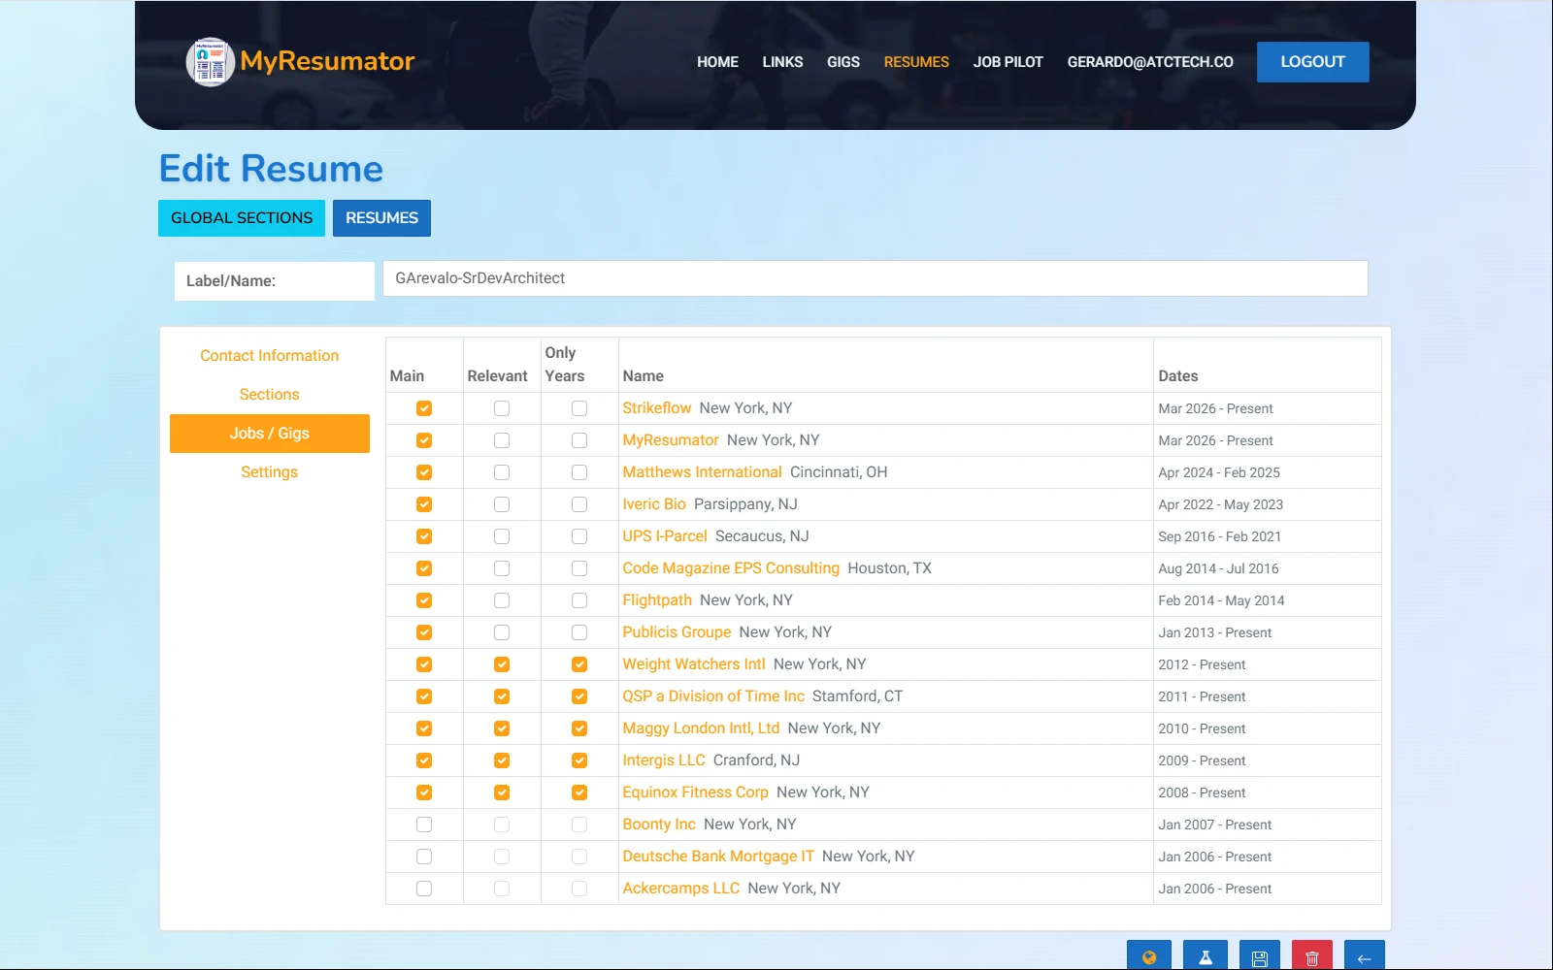
Task: Enable Relevant for Publicis Groupe
Action: click(502, 632)
